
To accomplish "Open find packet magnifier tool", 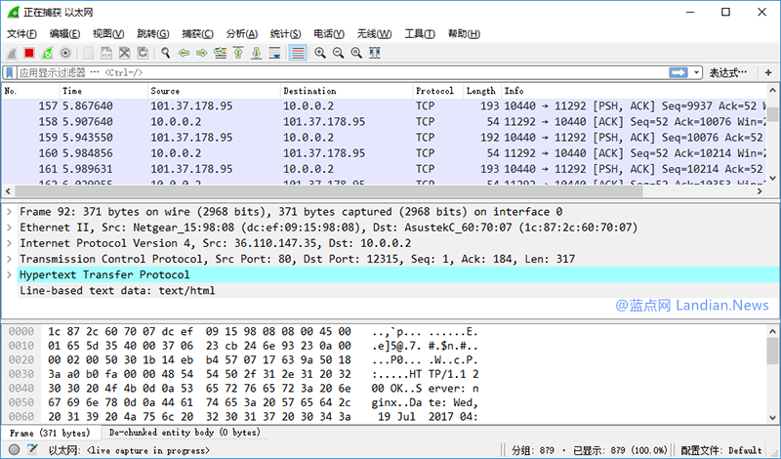I will 165,53.
